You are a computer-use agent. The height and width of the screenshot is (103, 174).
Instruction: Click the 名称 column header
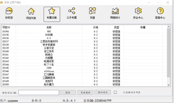[49, 27]
